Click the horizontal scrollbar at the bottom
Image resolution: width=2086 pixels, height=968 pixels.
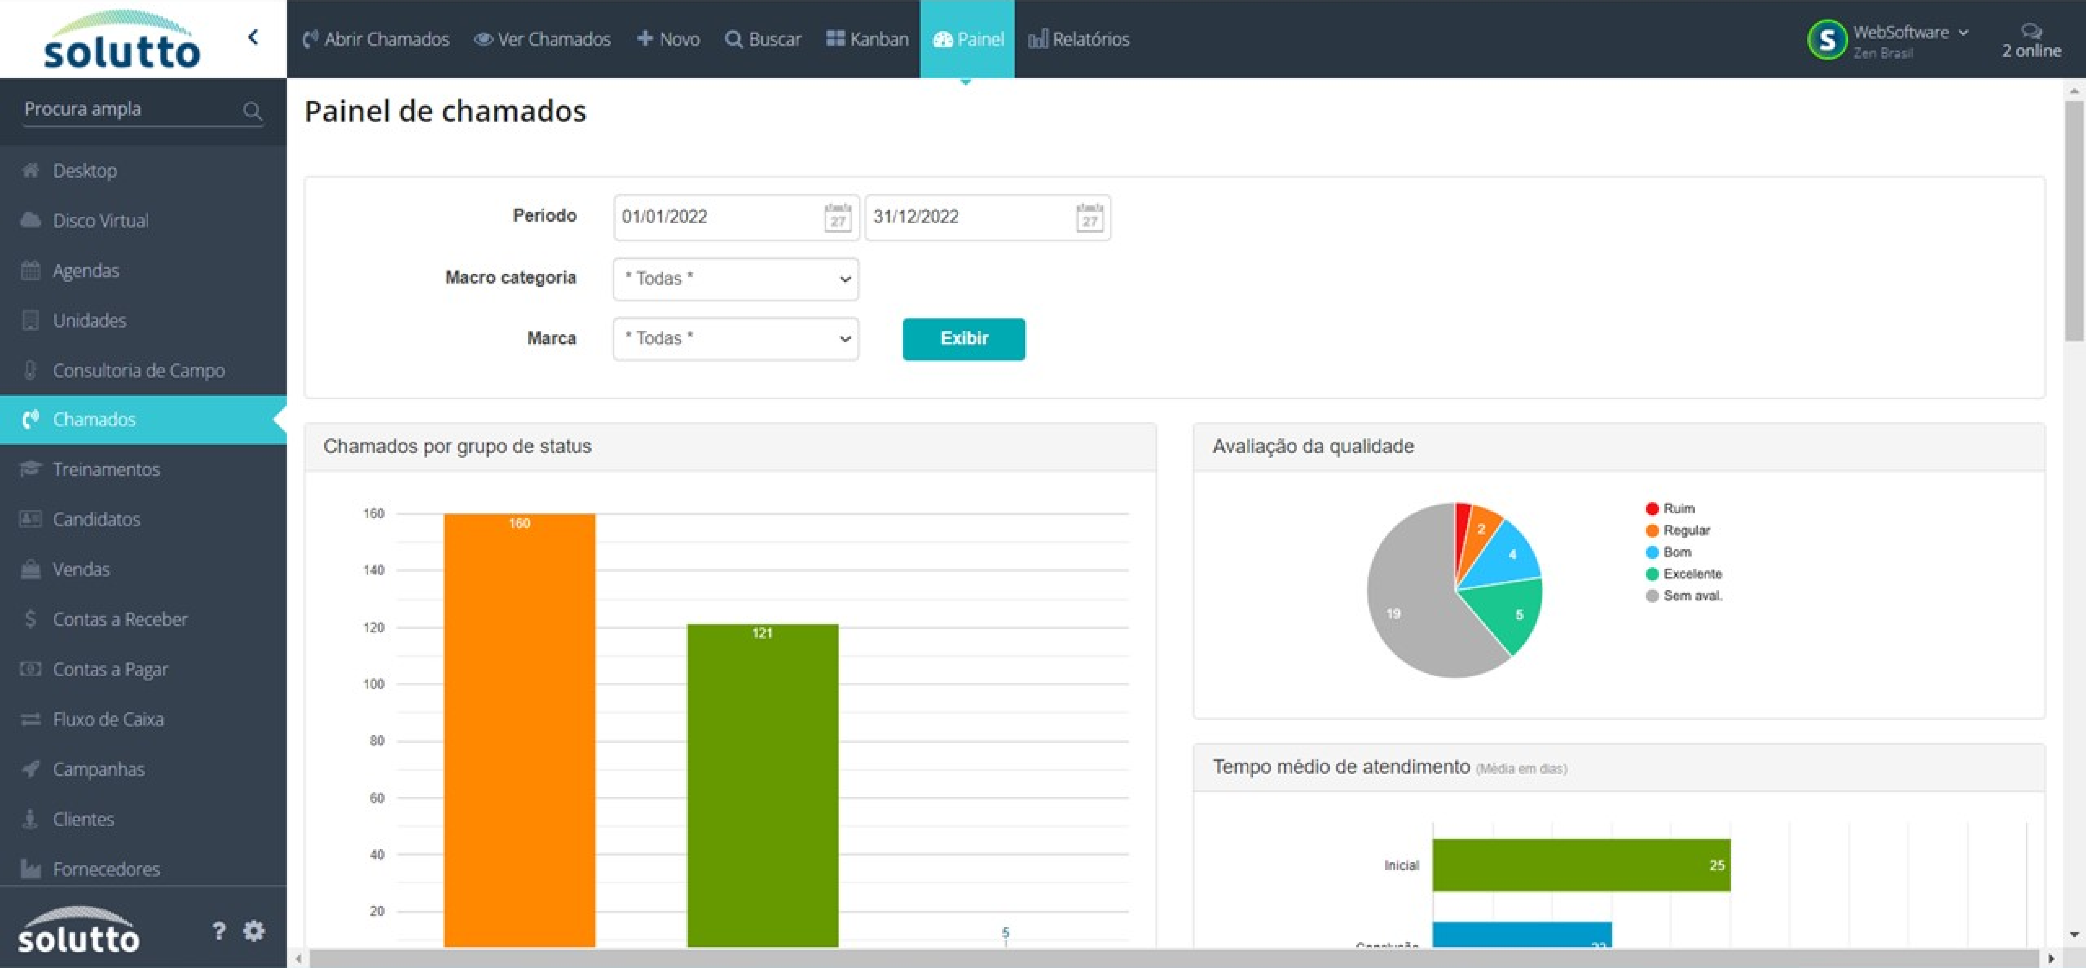1174,958
